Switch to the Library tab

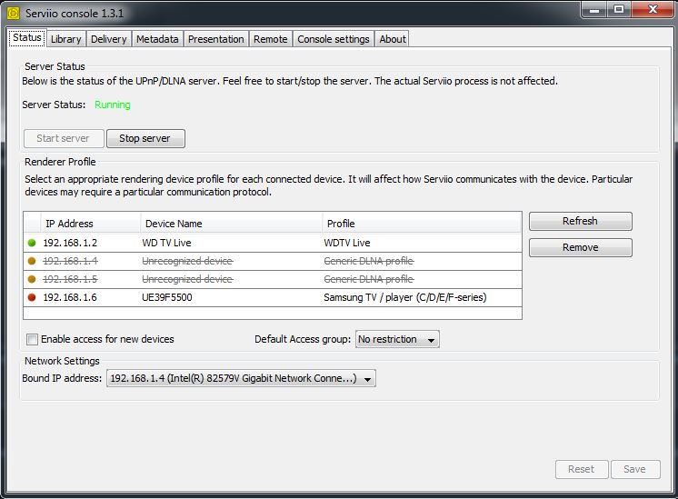pyautogui.click(x=65, y=39)
